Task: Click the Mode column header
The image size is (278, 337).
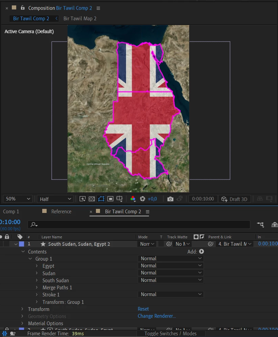Action: point(143,237)
